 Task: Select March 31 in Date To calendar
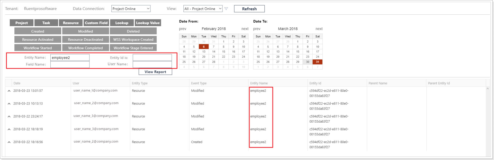318,62
